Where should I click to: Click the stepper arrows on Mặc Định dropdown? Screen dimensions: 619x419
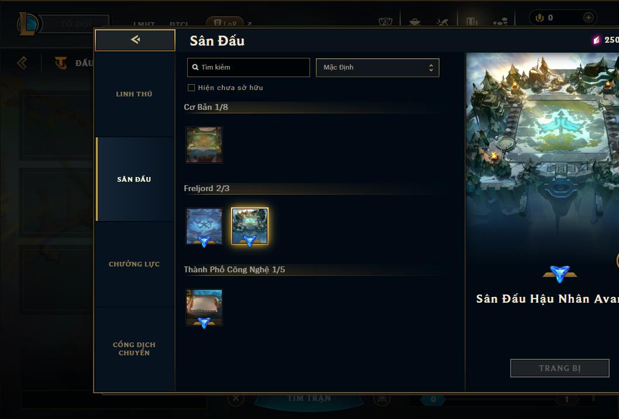click(431, 67)
